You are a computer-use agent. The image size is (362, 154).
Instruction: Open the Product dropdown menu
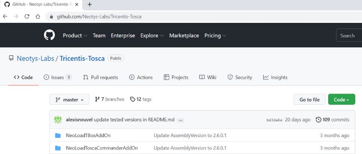pyautogui.click(x=75, y=36)
